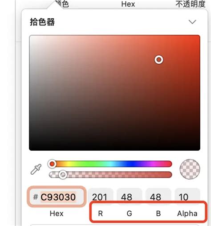The height and width of the screenshot is (226, 211).
Task: Click the Hex input field C93030
Action: 57,197
